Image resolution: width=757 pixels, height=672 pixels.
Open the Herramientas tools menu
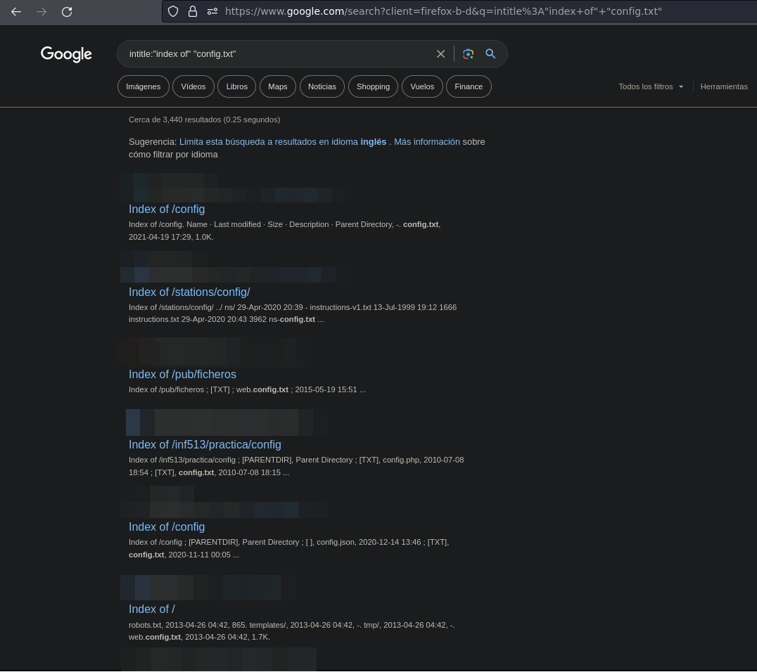[723, 86]
